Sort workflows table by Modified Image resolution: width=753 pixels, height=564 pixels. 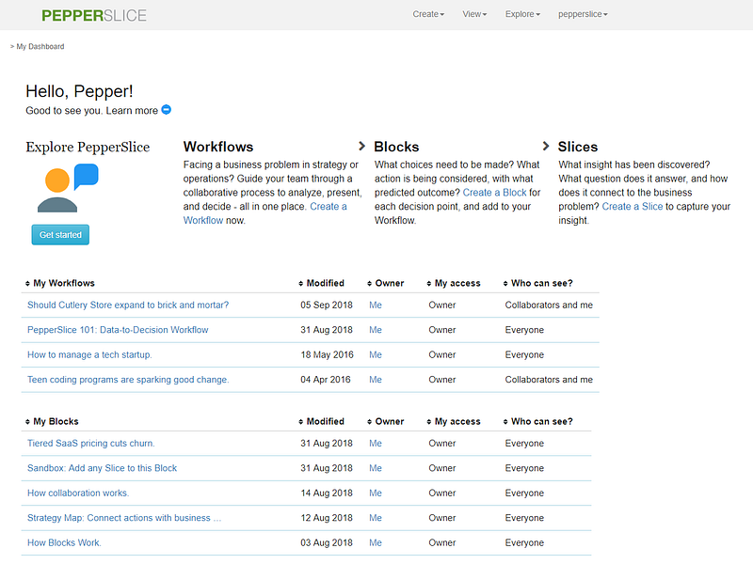pos(321,283)
